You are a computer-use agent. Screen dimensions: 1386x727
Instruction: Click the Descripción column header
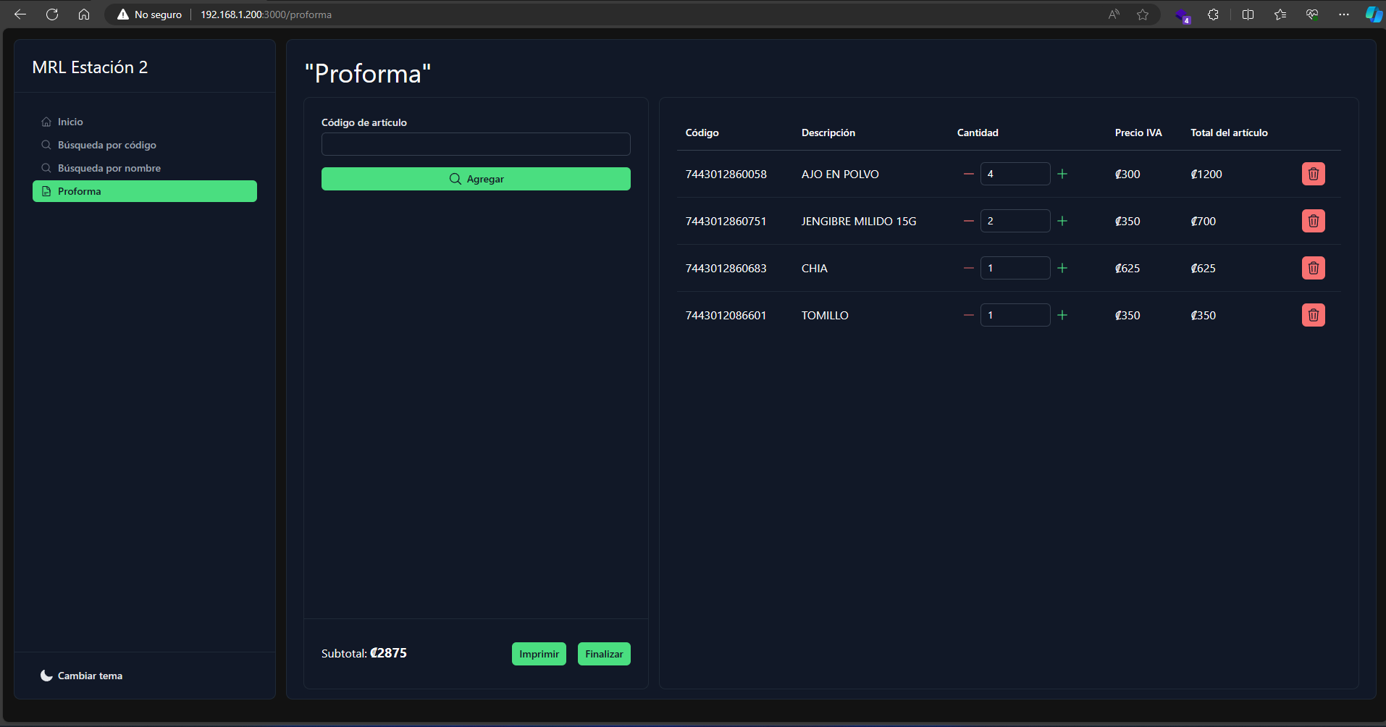click(828, 133)
